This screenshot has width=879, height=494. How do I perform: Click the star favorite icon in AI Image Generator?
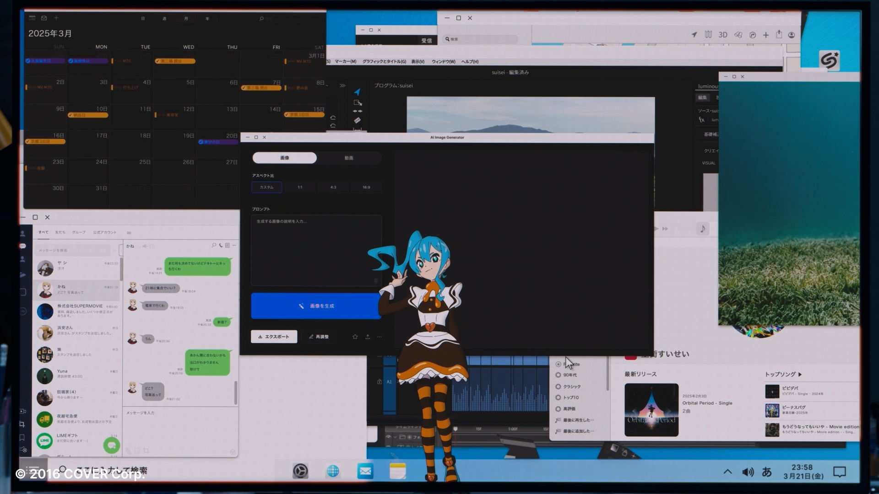click(x=355, y=337)
